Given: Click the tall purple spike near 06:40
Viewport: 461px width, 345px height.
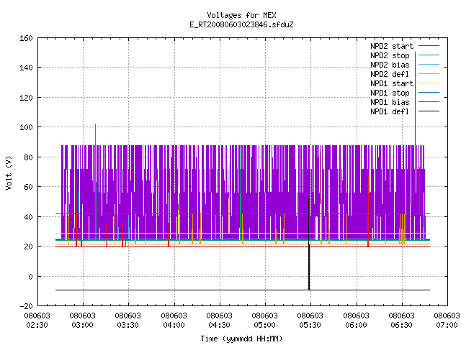Looking at the screenshot, I should click(x=415, y=98).
